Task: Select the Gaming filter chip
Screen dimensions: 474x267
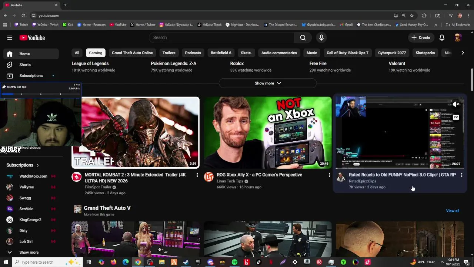Action: pyautogui.click(x=96, y=53)
